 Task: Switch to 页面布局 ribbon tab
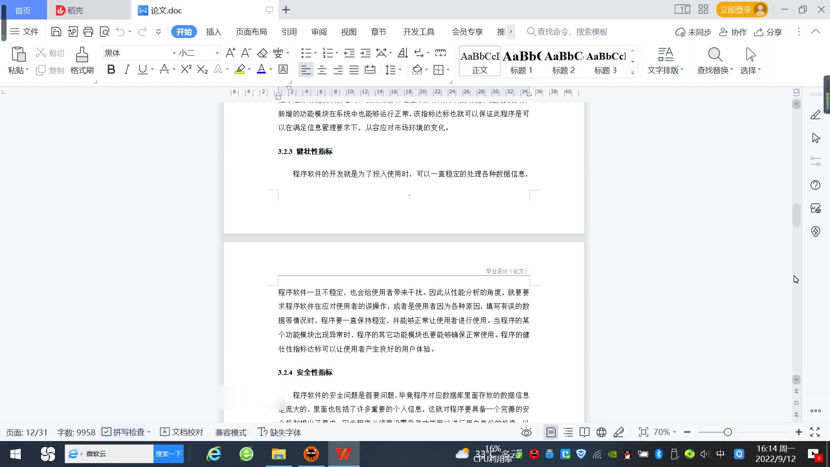tap(251, 32)
